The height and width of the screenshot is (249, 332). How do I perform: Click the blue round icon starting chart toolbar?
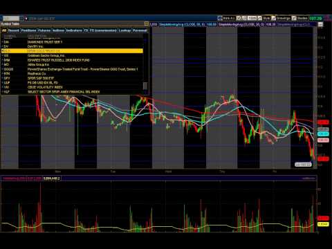click(x=220, y=18)
